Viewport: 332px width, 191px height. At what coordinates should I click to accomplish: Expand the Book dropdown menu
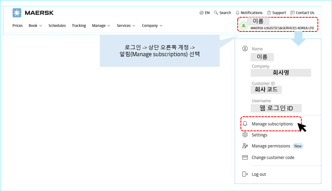click(x=35, y=26)
